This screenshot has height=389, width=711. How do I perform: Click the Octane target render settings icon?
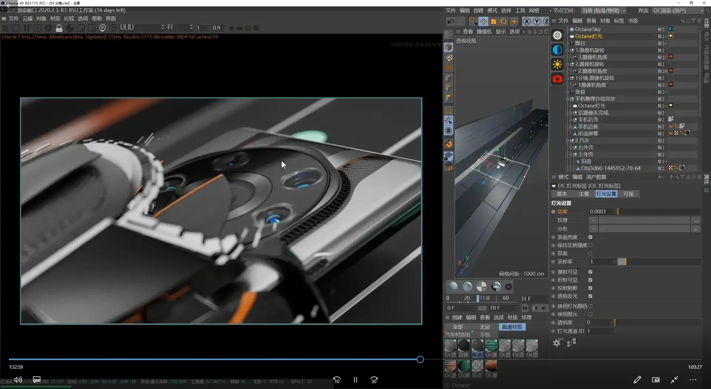(x=557, y=35)
